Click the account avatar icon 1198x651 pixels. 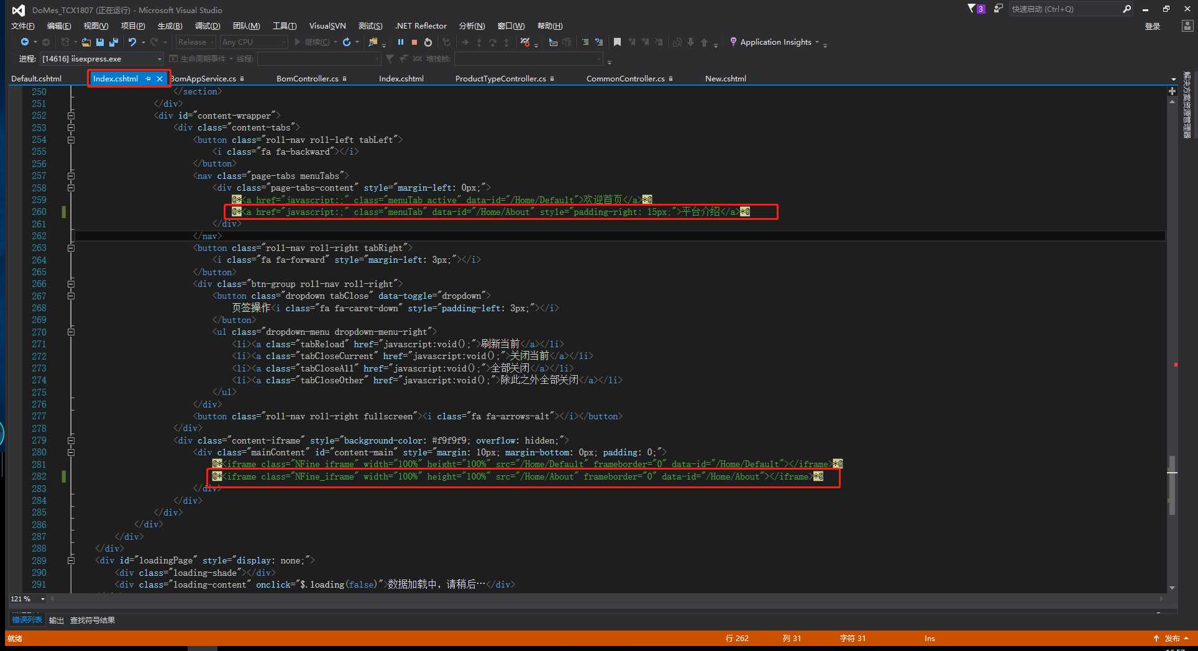(x=1187, y=25)
